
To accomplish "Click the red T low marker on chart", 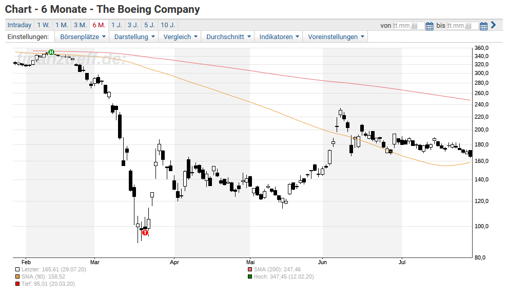I will coord(145,232).
